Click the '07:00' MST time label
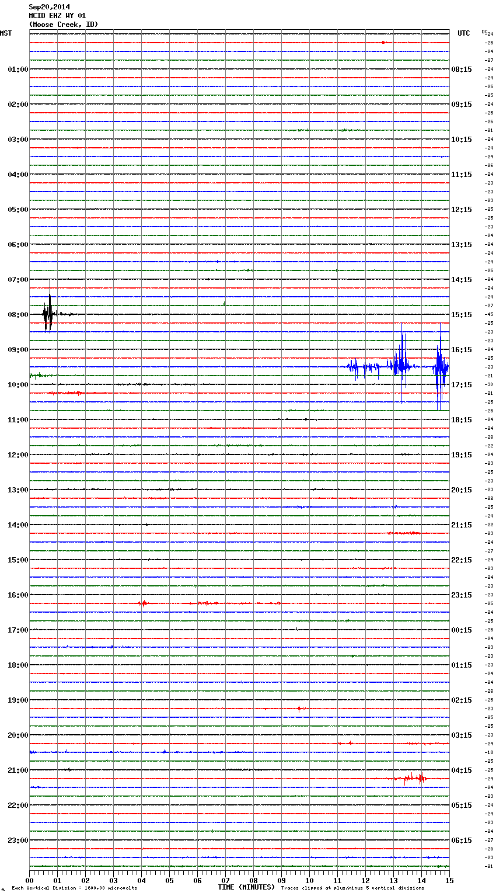496x896 pixels. (18, 280)
